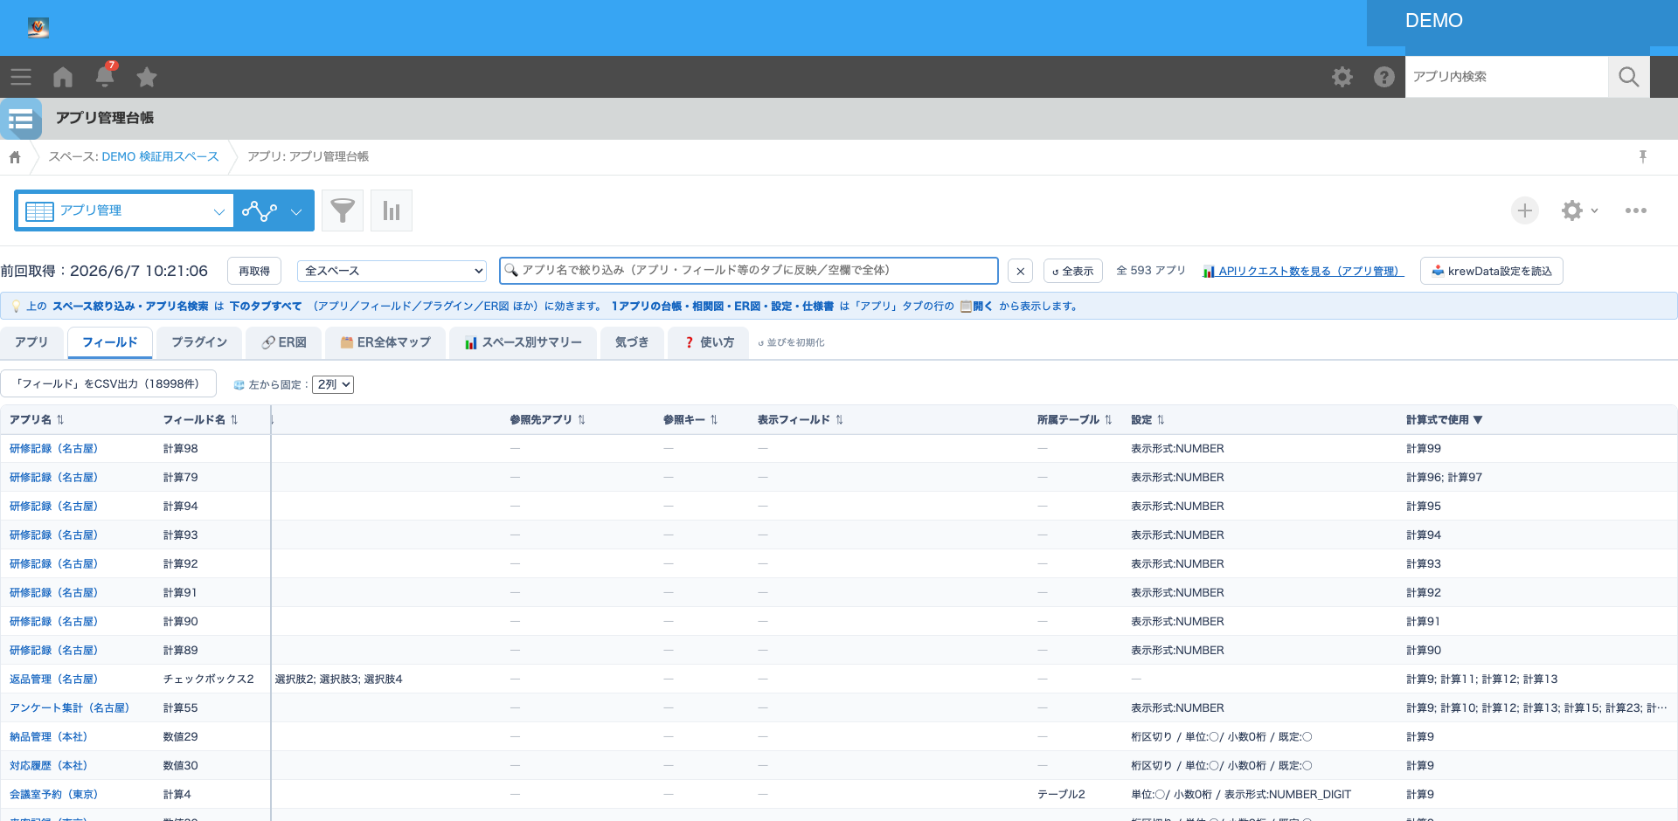Focus the アプリ名で絞り込み search field
The image size is (1678, 821).
749,271
